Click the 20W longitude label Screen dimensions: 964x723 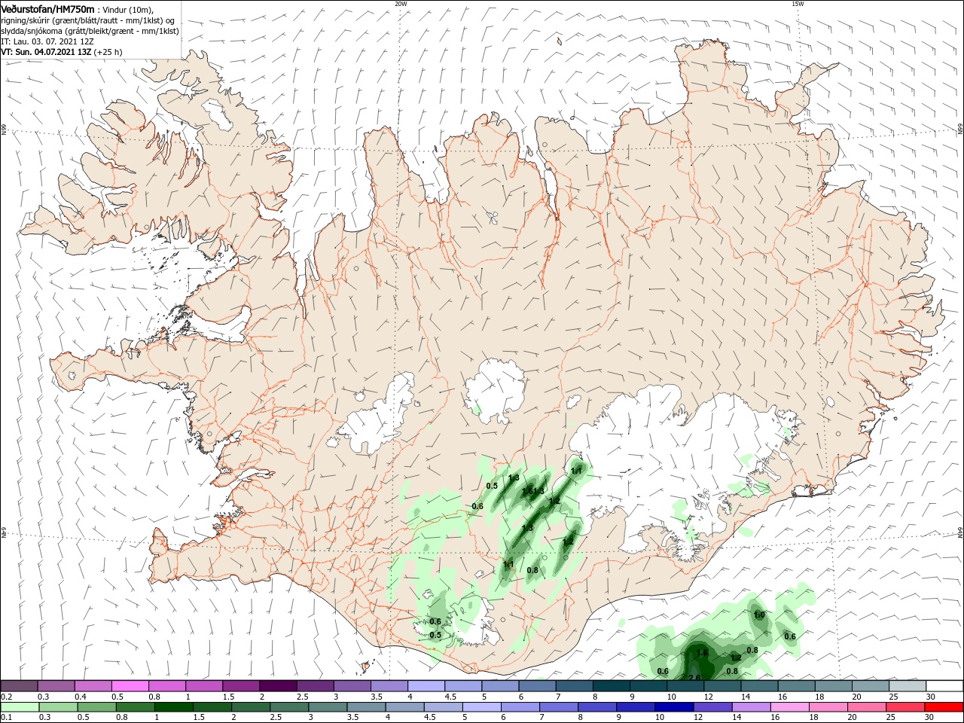pyautogui.click(x=401, y=4)
